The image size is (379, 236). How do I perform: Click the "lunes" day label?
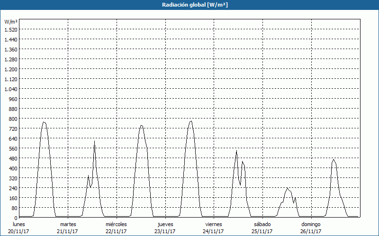click(19, 224)
